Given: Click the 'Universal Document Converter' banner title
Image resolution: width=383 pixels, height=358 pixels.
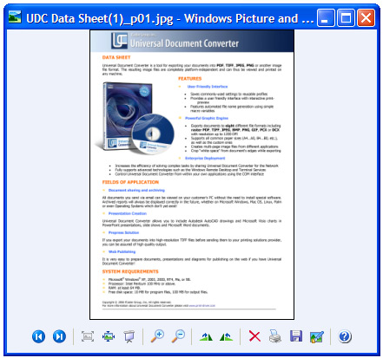Looking at the screenshot, I should coord(184,43).
